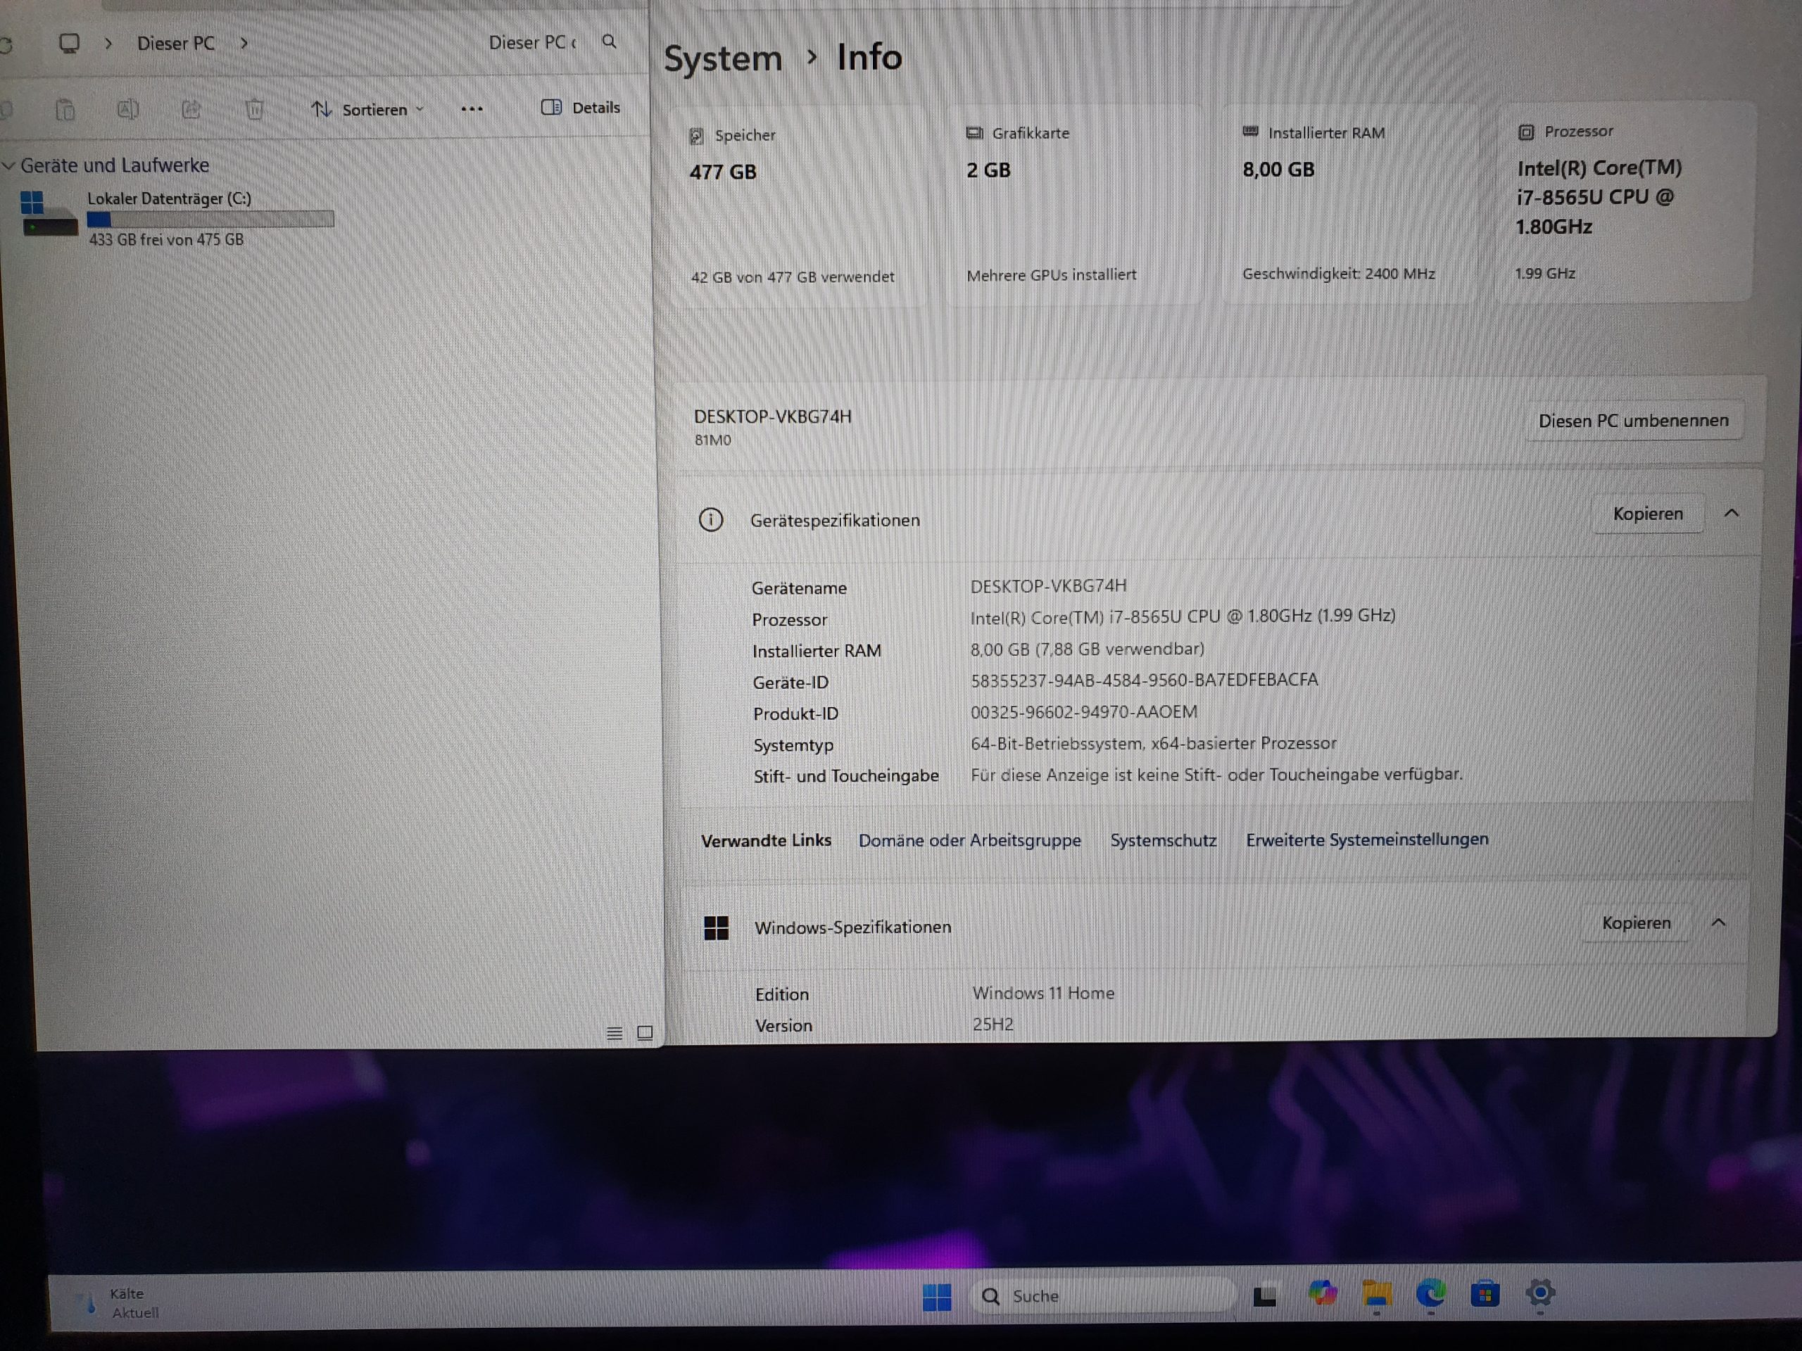The height and width of the screenshot is (1351, 1802).
Task: Collapse the Gerätespezifikationen section
Action: (1731, 513)
